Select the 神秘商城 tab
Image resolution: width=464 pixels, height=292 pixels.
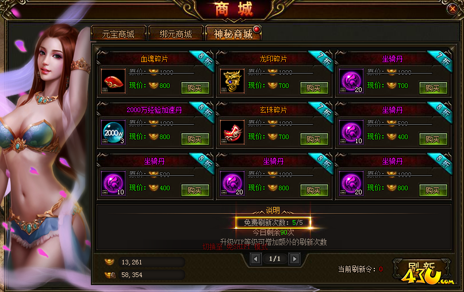tap(233, 34)
